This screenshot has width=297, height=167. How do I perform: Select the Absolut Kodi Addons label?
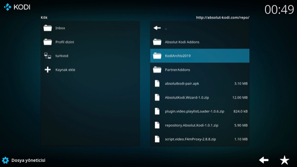[x=182, y=42]
